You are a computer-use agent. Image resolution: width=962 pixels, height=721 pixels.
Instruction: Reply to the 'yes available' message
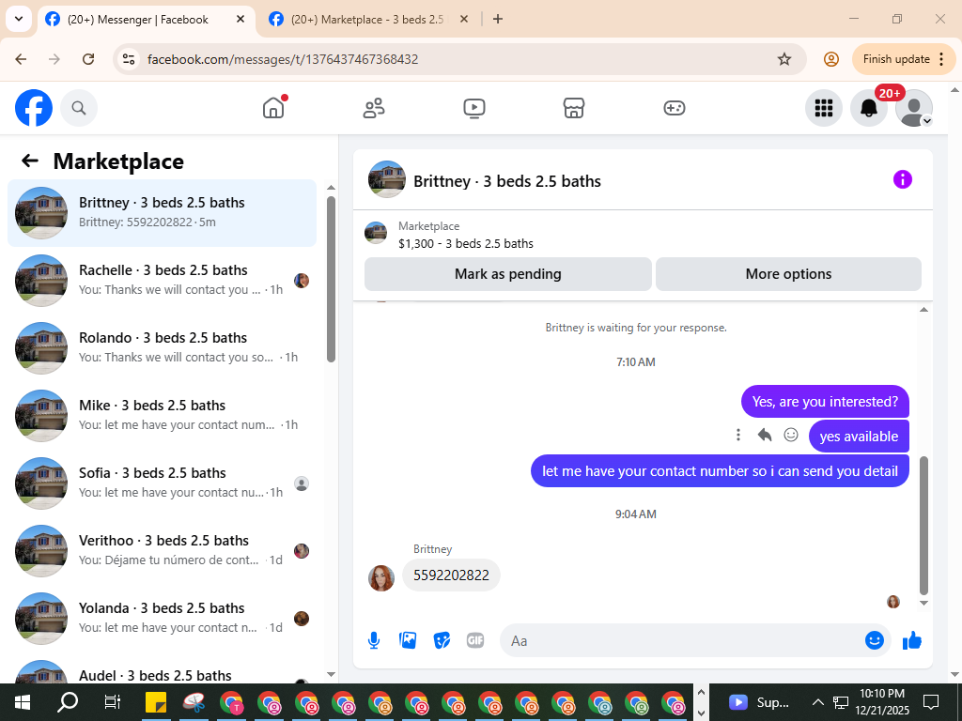[765, 435]
